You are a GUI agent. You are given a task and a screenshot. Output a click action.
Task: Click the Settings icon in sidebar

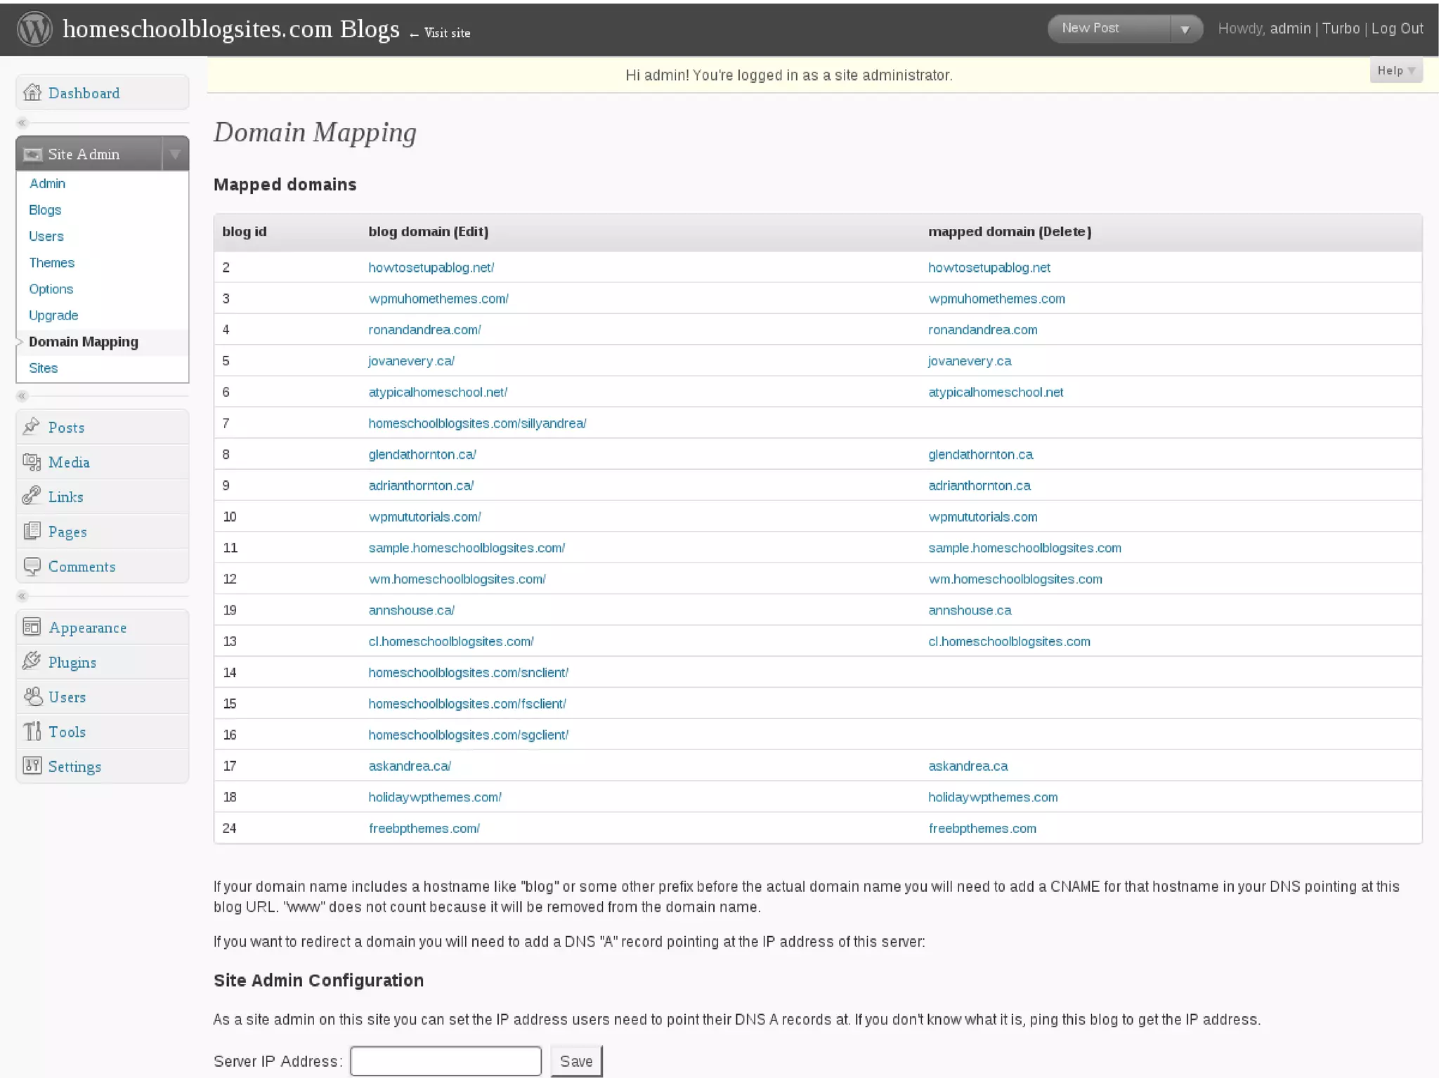click(x=32, y=765)
